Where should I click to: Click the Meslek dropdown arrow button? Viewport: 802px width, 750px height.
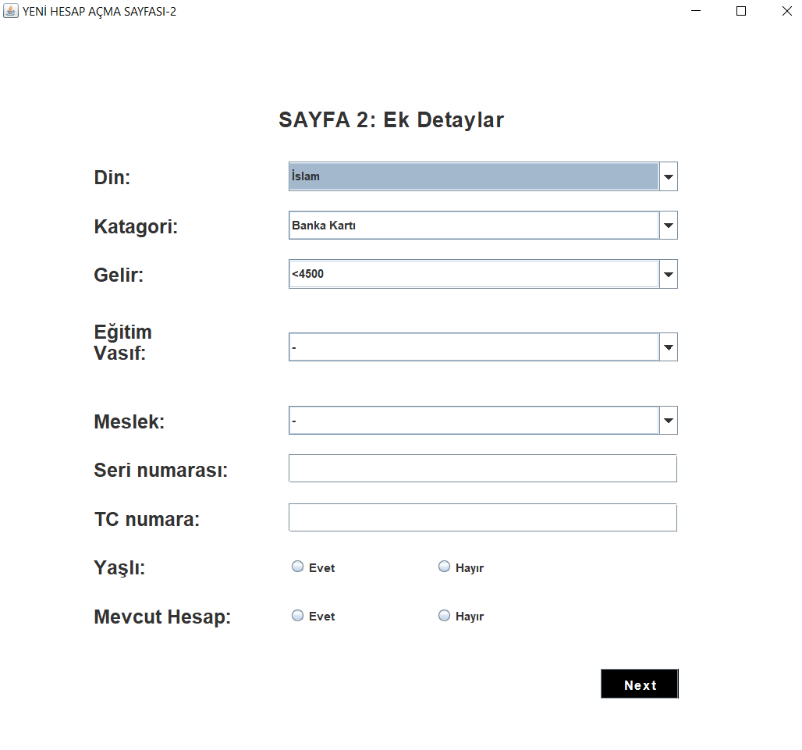coord(668,421)
